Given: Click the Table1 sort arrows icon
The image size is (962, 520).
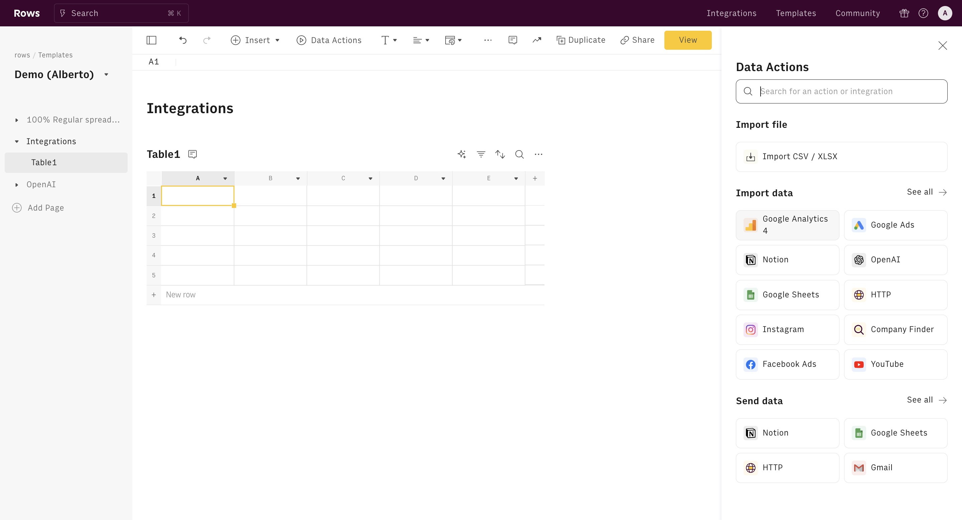Looking at the screenshot, I should (x=500, y=154).
